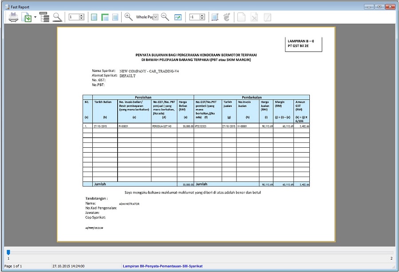Click the Print report icon

[x=13, y=17]
